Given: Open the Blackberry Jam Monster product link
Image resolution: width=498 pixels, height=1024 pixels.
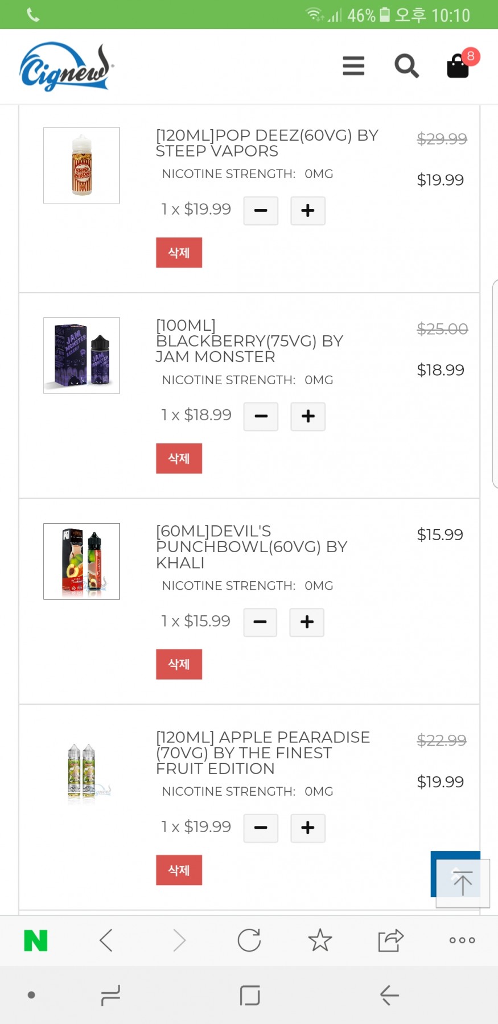Looking at the screenshot, I should [249, 341].
